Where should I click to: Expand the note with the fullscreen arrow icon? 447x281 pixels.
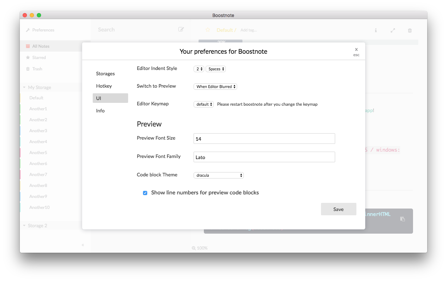click(x=392, y=30)
